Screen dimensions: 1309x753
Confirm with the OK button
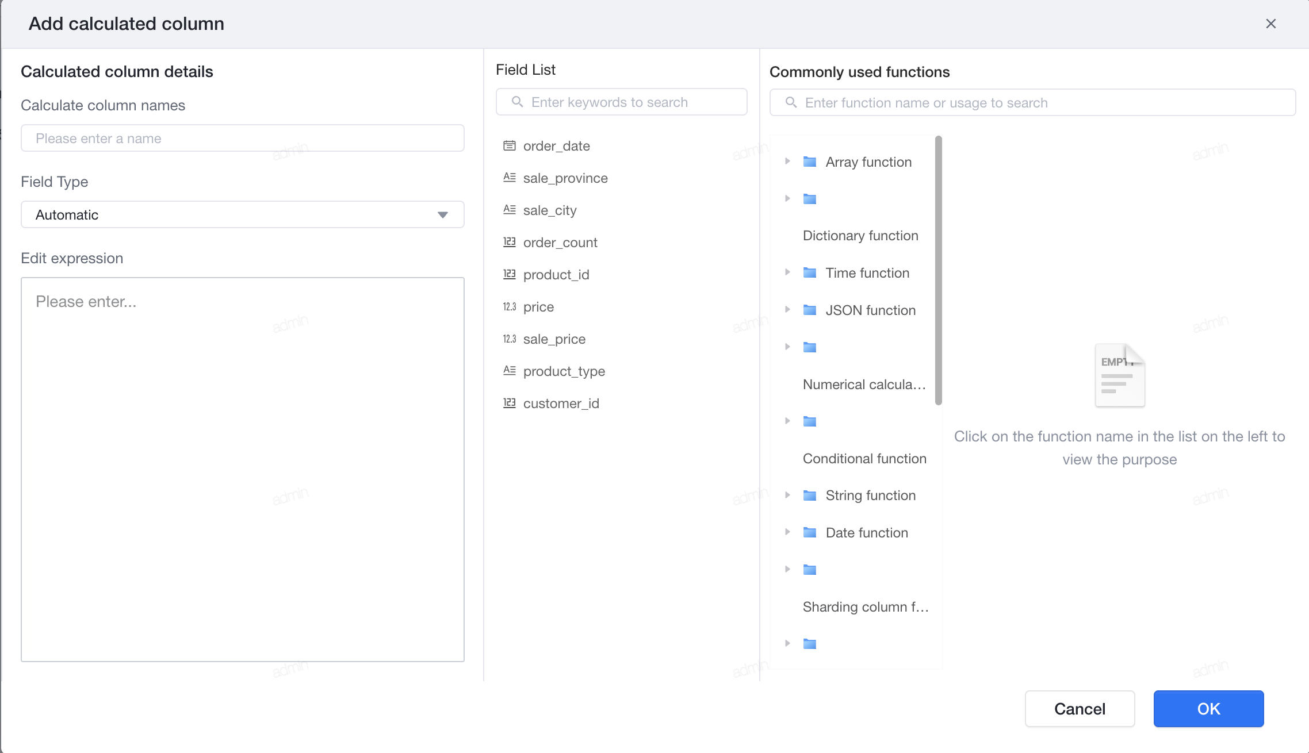coord(1208,709)
